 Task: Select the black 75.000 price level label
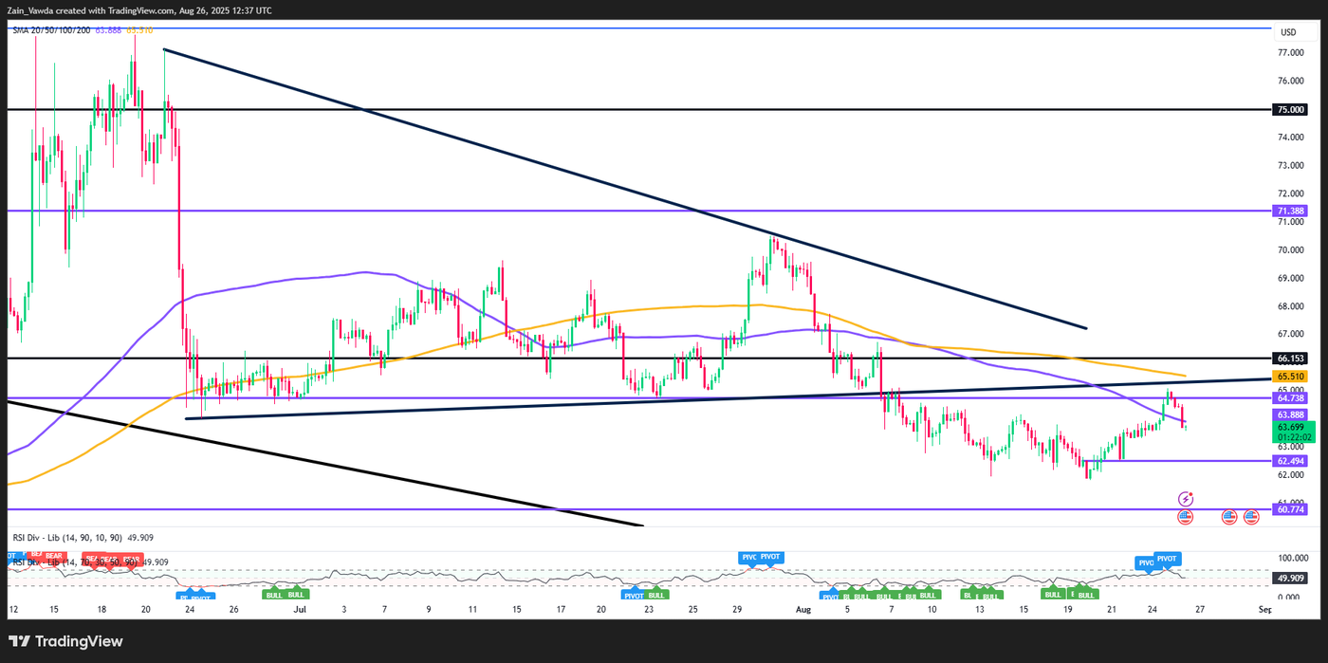[x=1288, y=110]
